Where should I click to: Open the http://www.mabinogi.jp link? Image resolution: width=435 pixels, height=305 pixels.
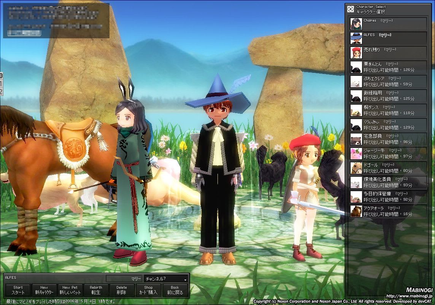click(x=409, y=296)
